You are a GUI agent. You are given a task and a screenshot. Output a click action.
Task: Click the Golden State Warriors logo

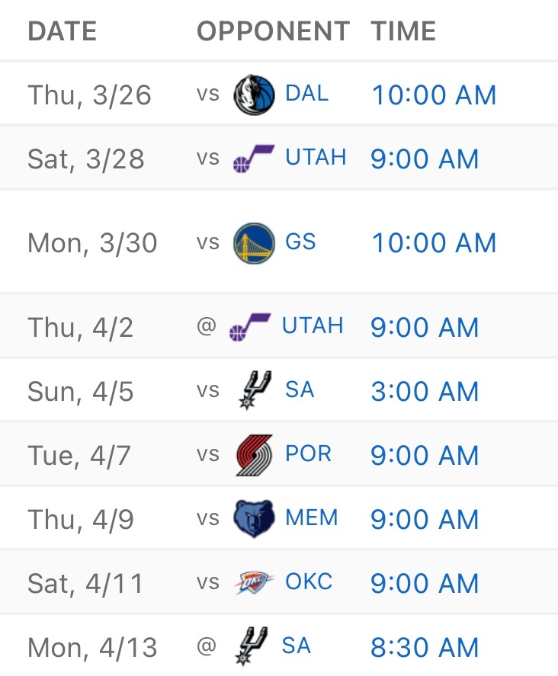click(x=253, y=242)
